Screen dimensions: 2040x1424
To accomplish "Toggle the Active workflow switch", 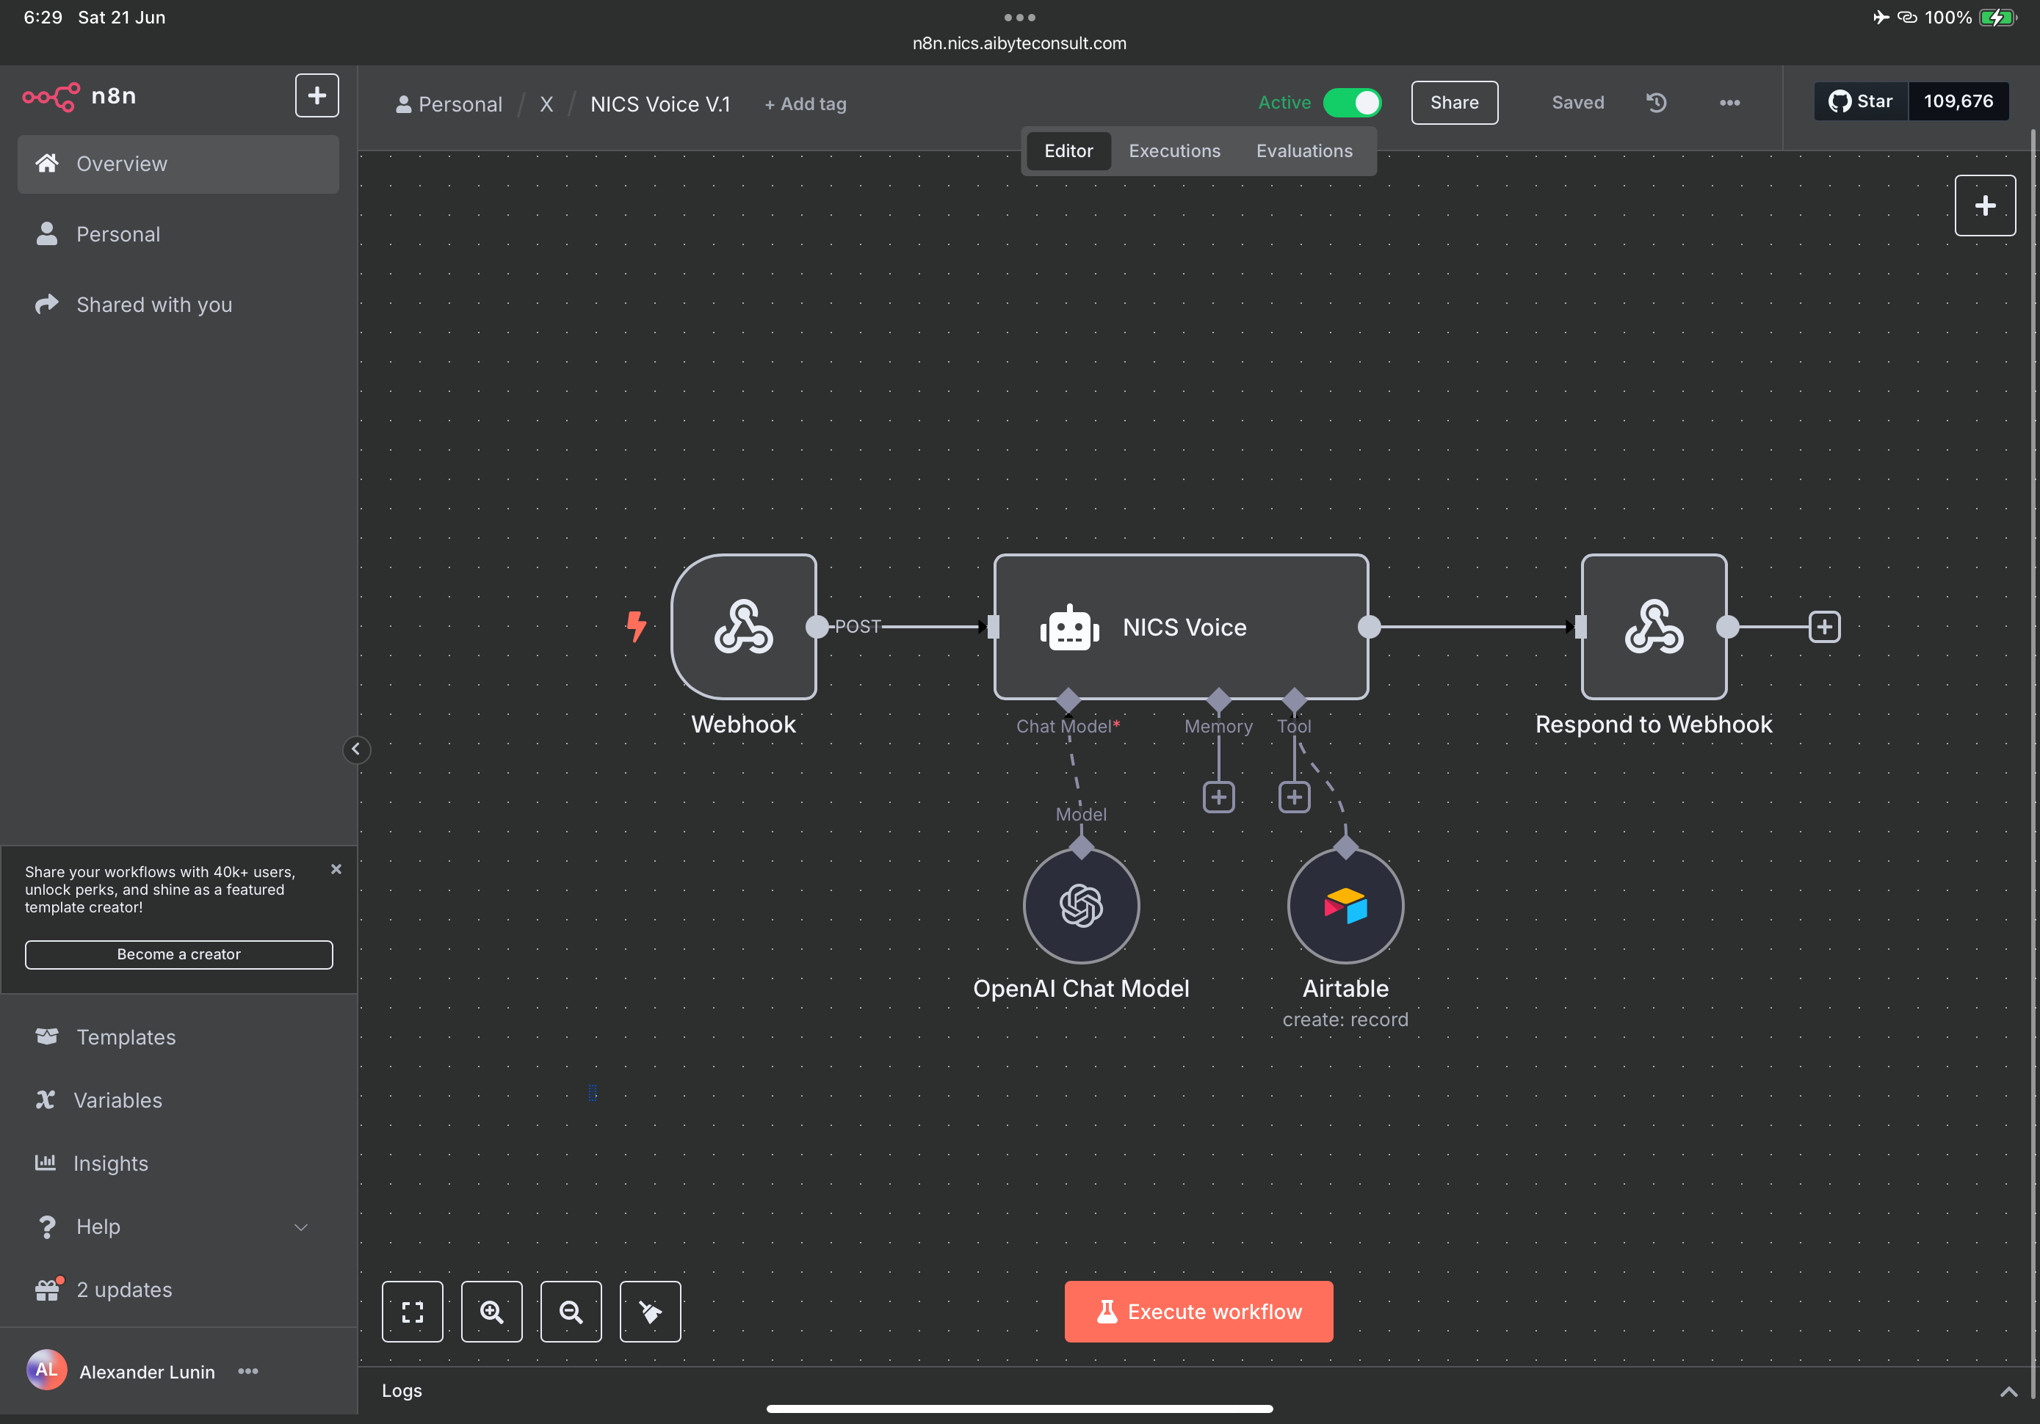I will point(1351,103).
